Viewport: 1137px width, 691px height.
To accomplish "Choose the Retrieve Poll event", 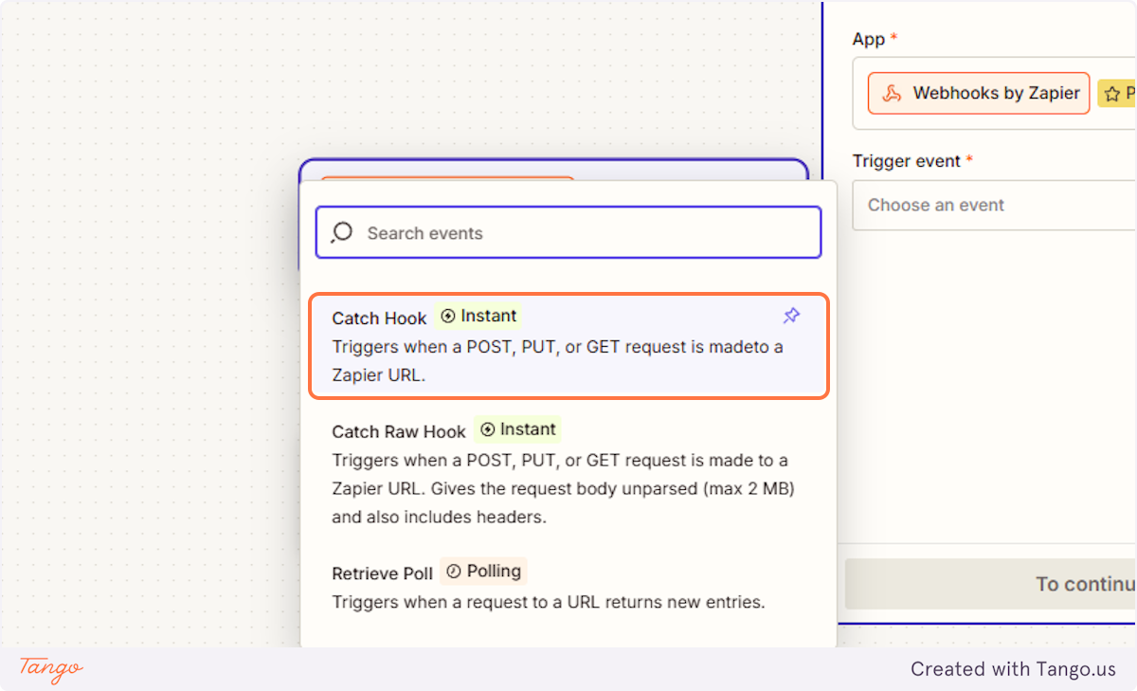I will [x=568, y=587].
